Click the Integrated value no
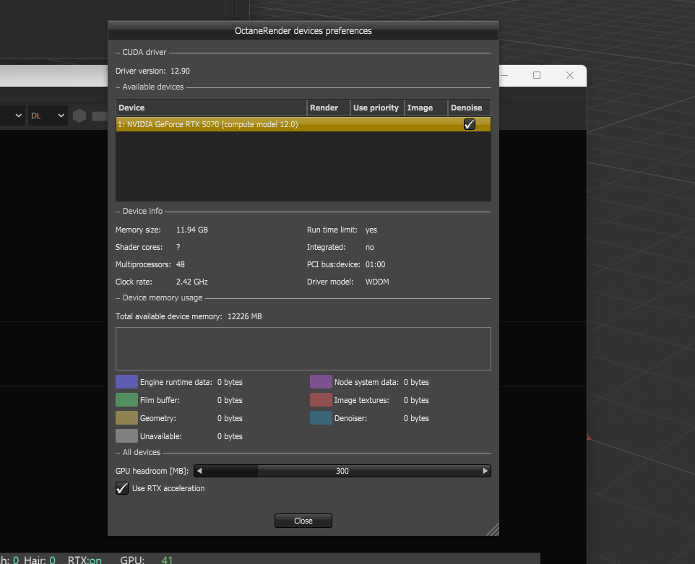 (370, 247)
